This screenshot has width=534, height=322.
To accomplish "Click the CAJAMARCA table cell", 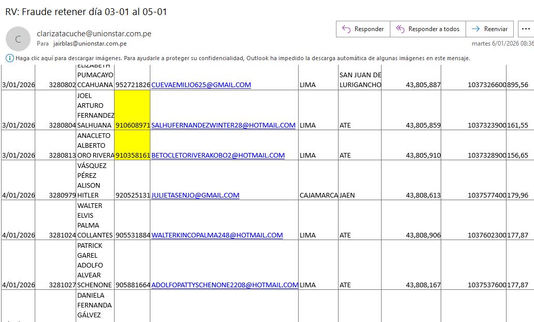I will pos(318,195).
